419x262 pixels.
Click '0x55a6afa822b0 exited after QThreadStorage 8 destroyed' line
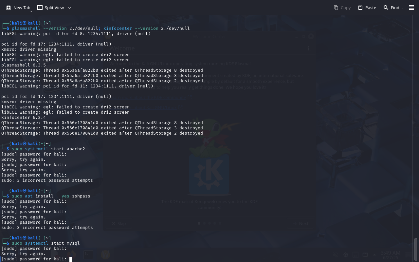102,70
